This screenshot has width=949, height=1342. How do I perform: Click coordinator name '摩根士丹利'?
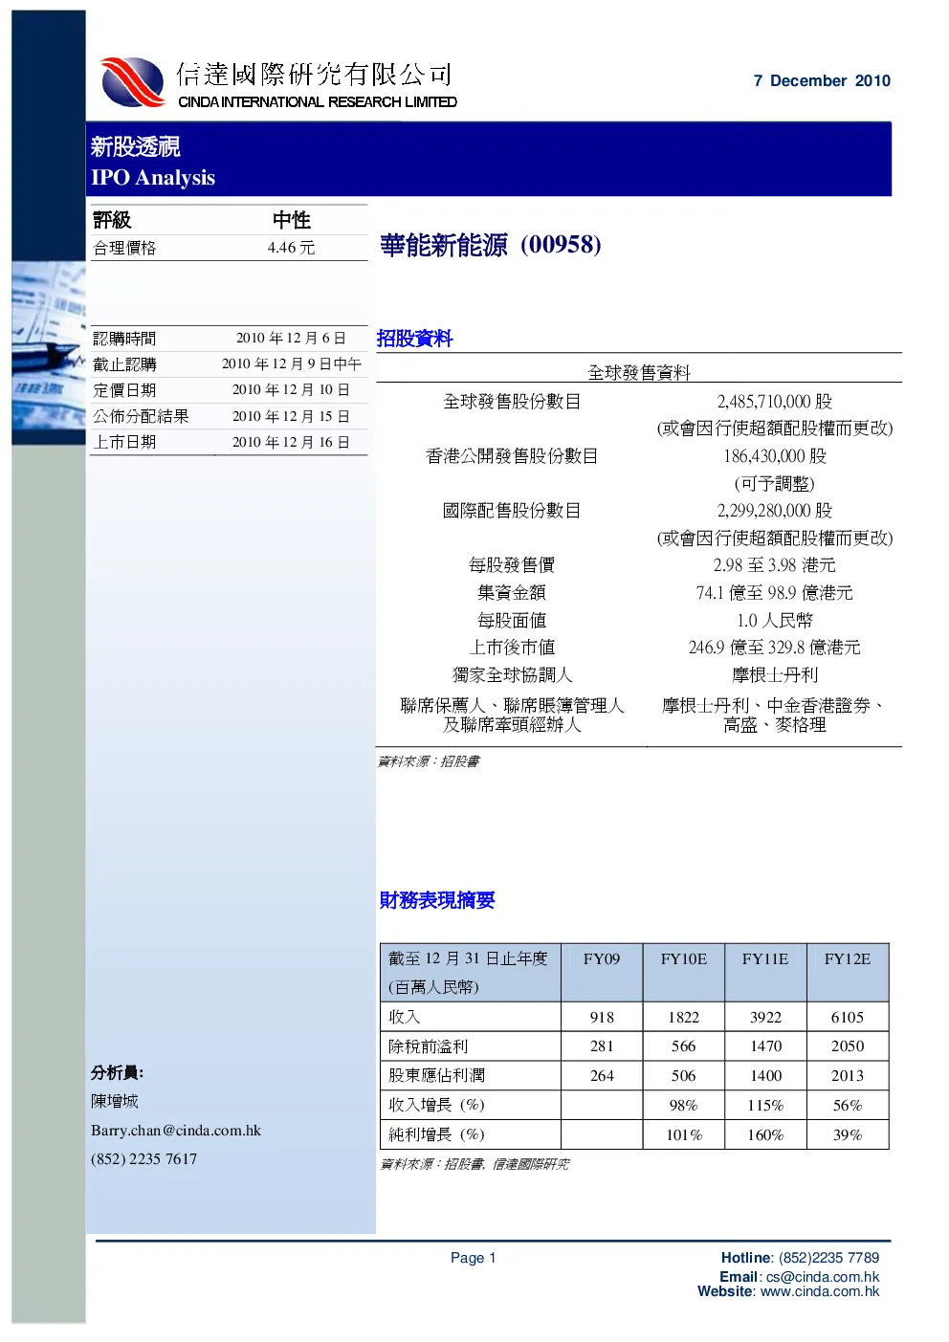pyautogui.click(x=775, y=675)
